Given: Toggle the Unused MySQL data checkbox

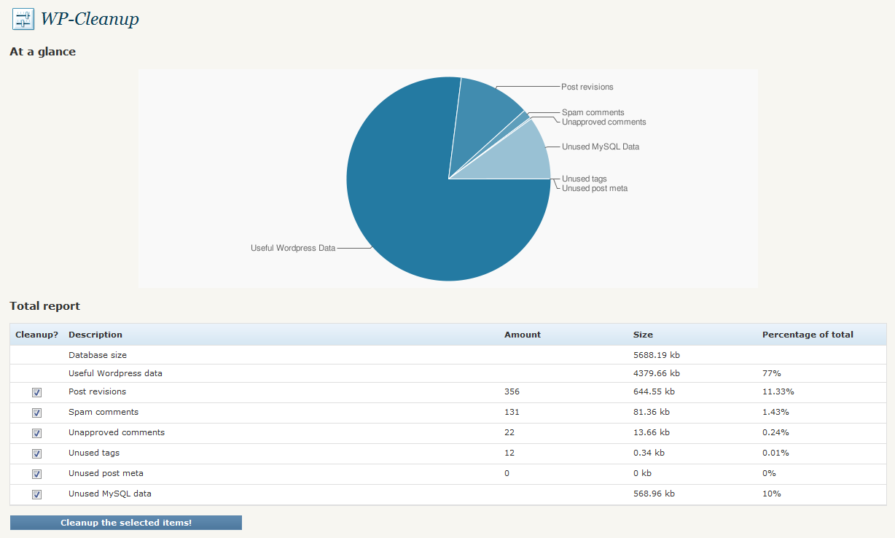Looking at the screenshot, I should [x=36, y=494].
